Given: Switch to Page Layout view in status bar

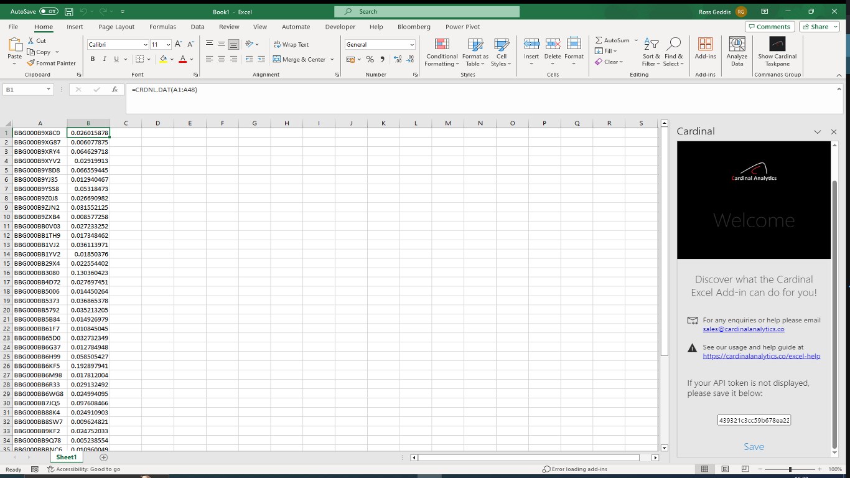Looking at the screenshot, I should coord(725,469).
